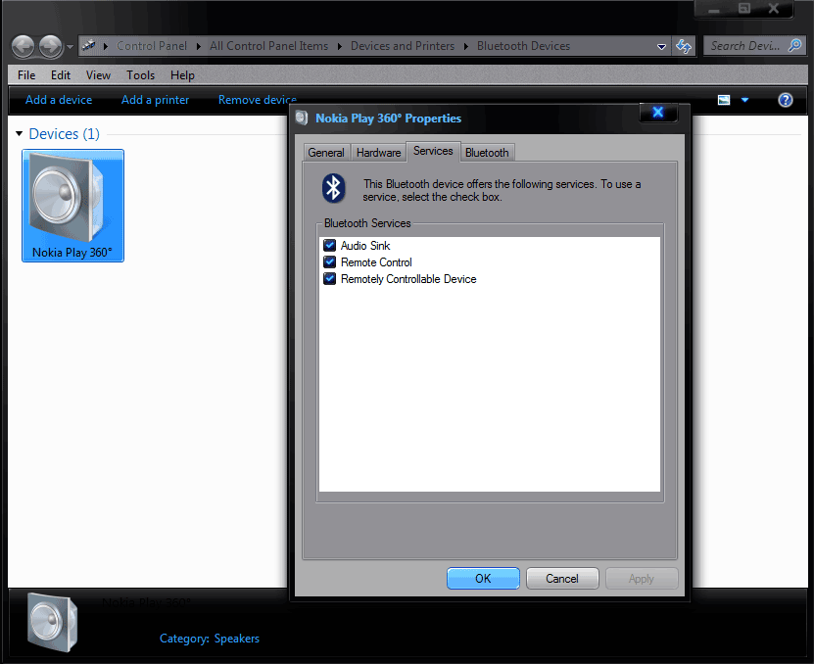Open the File menu

(26, 75)
